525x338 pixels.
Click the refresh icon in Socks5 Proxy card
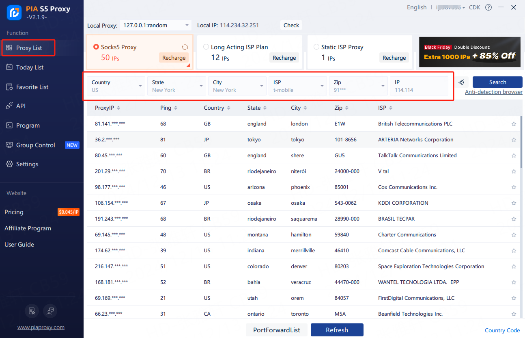pyautogui.click(x=185, y=47)
